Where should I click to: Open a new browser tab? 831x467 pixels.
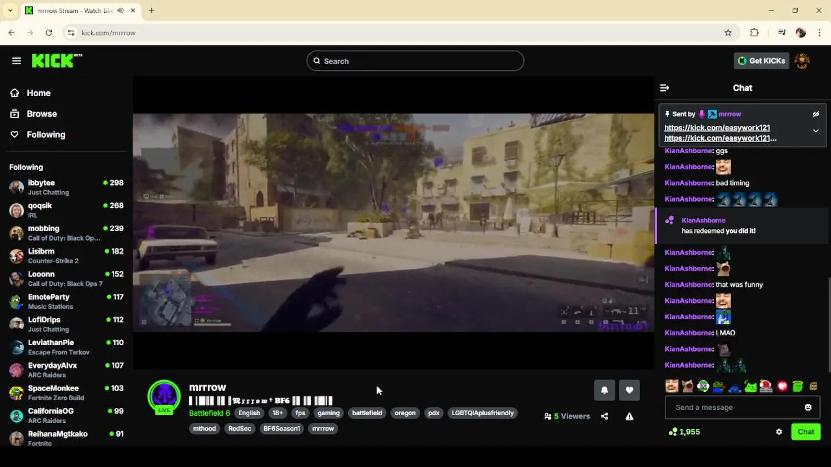[x=151, y=10]
